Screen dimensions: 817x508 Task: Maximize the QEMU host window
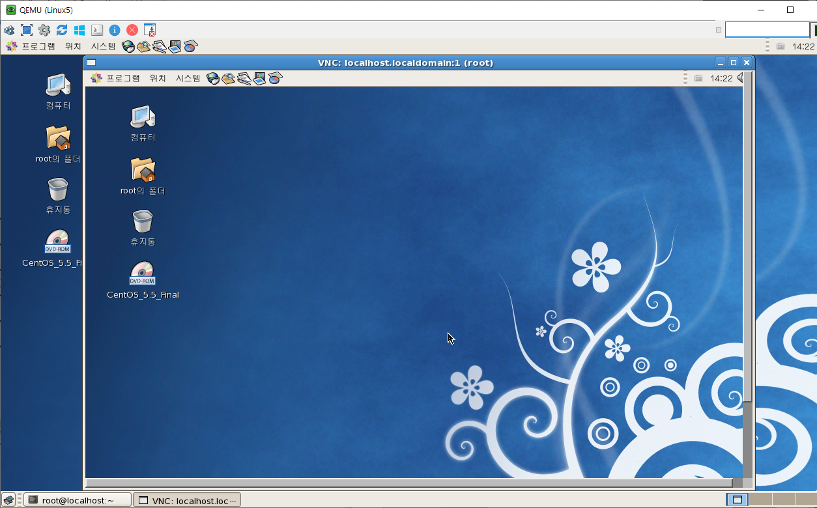[x=790, y=10]
